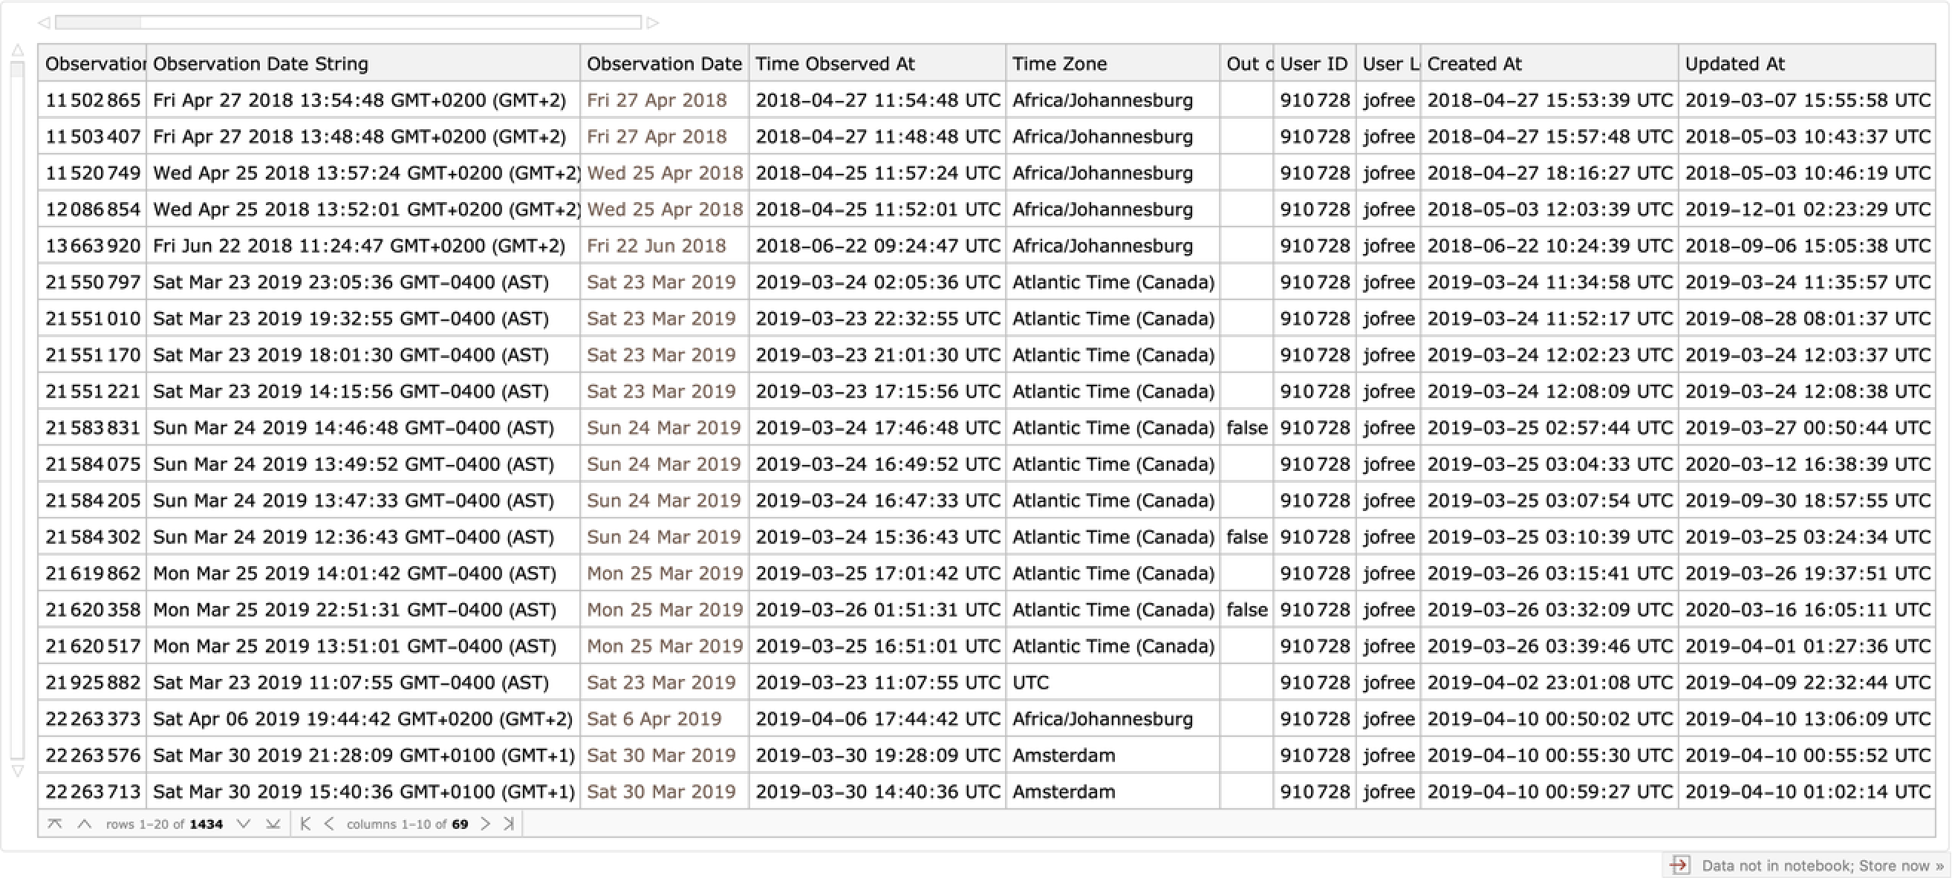Select User ID column header
This screenshot has height=878, width=1952.
point(1315,64)
